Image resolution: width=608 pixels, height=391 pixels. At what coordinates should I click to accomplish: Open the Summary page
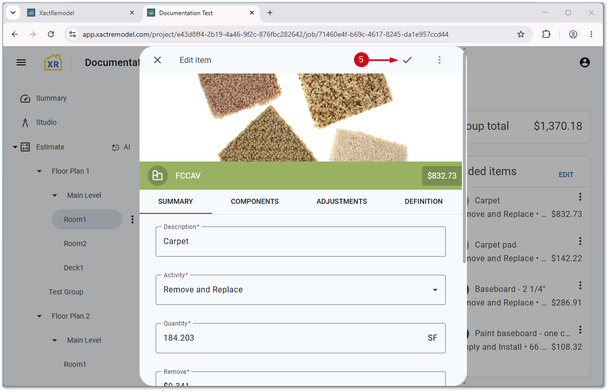51,99
